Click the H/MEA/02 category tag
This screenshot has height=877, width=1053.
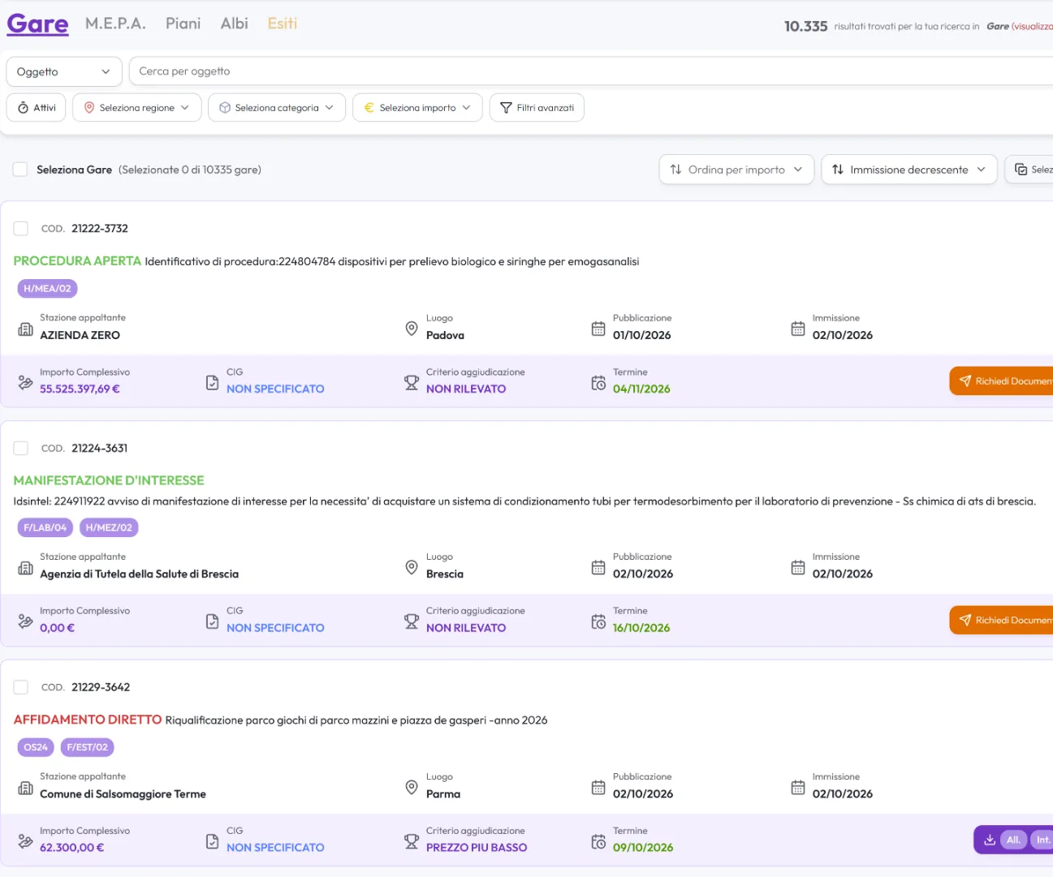[x=47, y=289]
